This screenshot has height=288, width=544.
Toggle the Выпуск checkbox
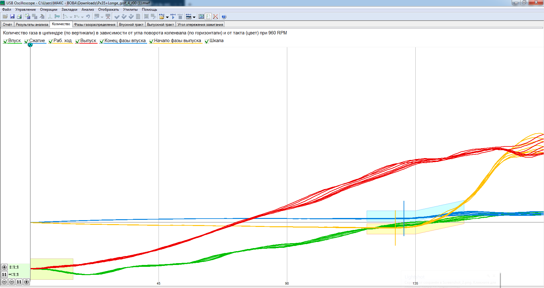77,41
